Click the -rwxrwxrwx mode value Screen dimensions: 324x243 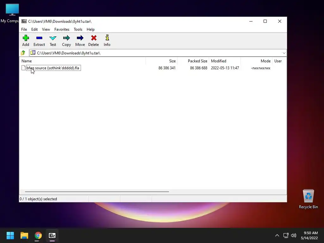pyautogui.click(x=261, y=68)
